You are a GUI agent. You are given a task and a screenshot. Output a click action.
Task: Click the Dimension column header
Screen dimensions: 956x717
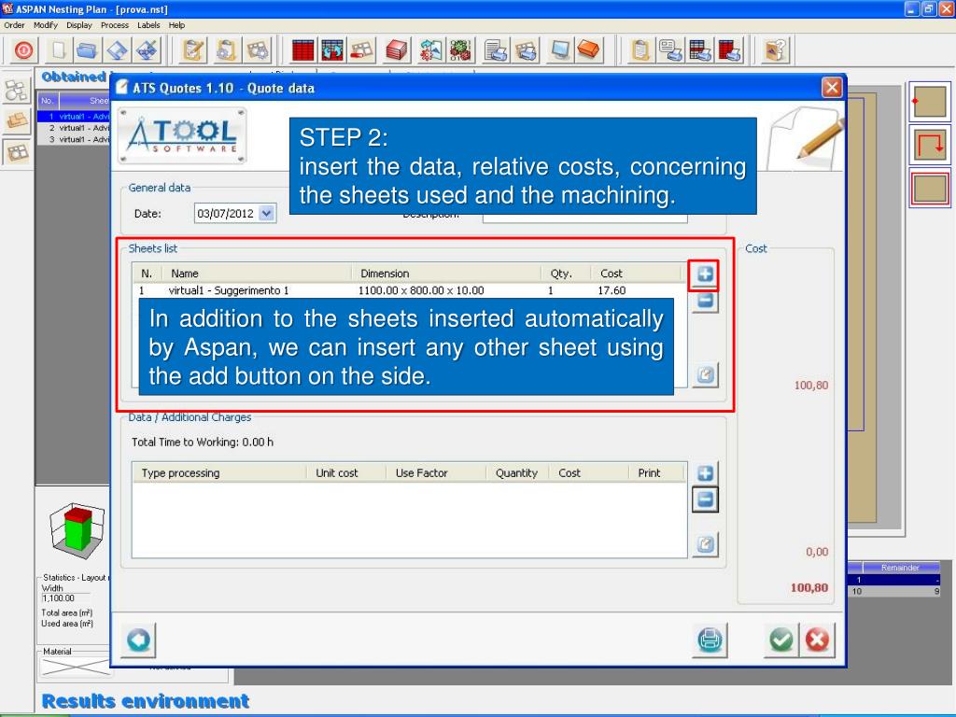(445, 274)
